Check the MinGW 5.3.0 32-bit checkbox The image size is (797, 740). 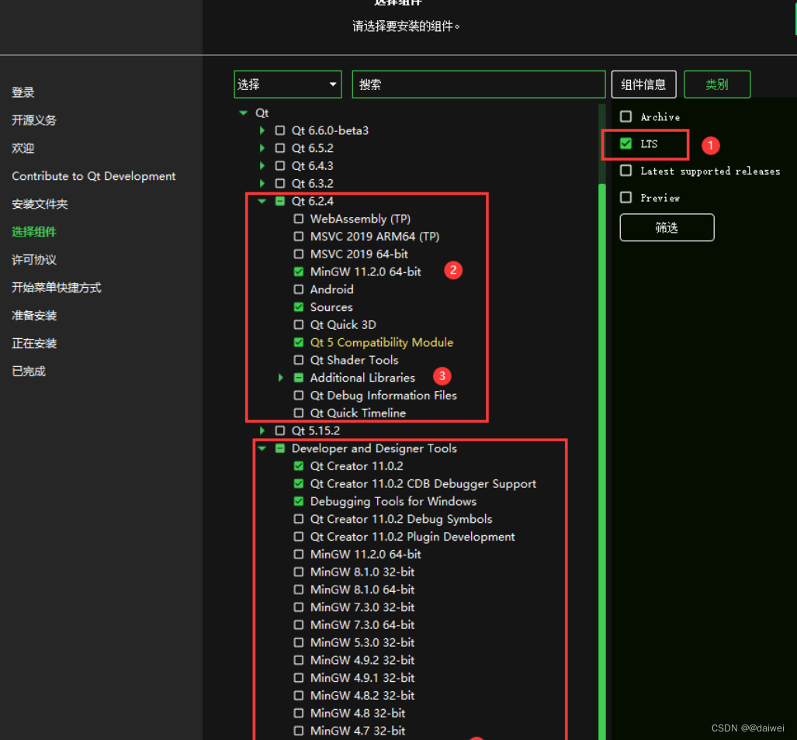point(299,642)
